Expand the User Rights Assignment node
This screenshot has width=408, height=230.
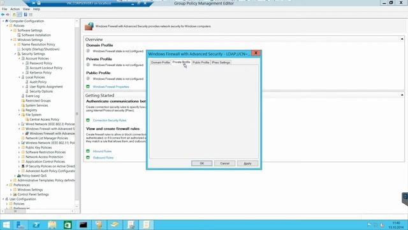click(x=23, y=87)
